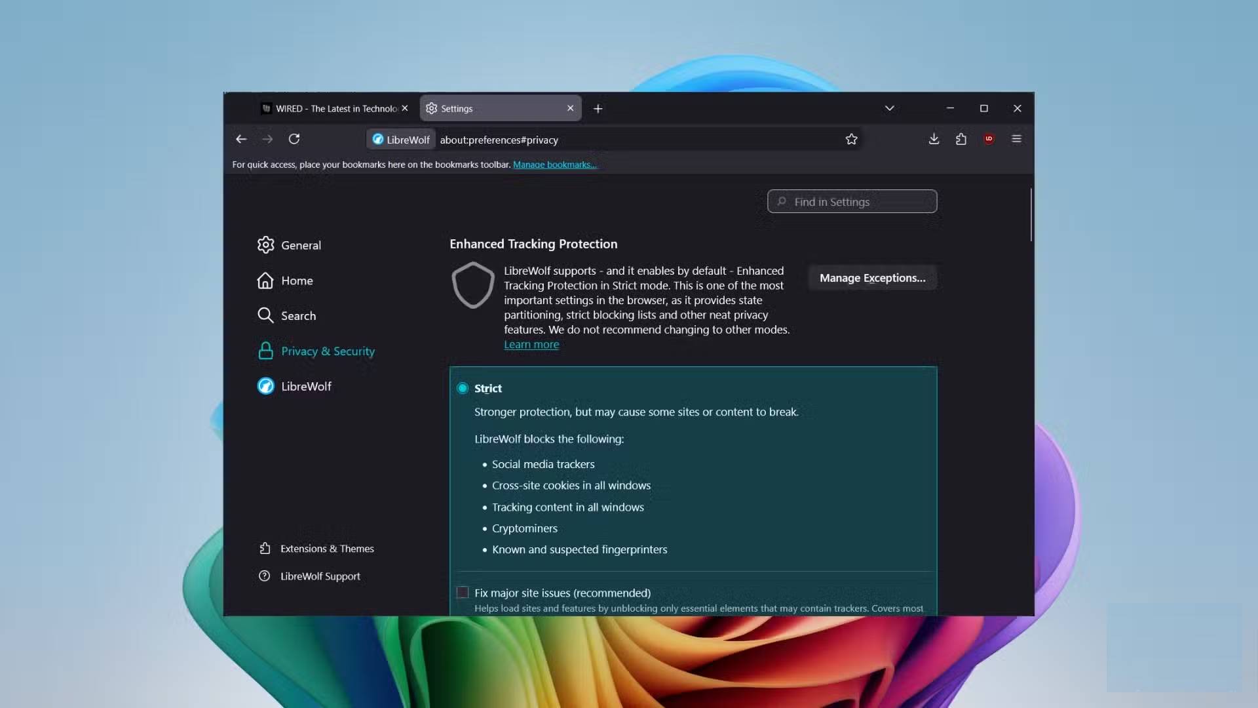Open the Manage bookmarks link
This screenshot has height=708, width=1258.
point(555,165)
